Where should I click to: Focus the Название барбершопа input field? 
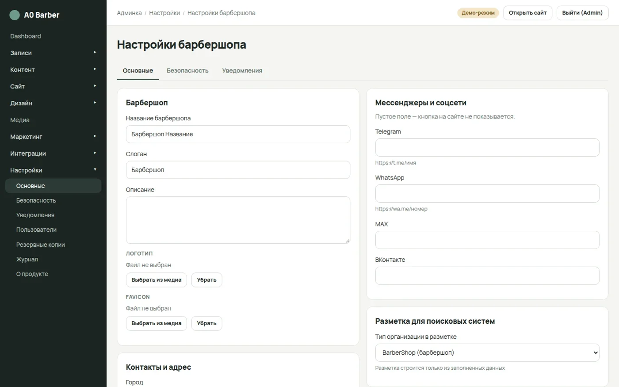(x=238, y=134)
